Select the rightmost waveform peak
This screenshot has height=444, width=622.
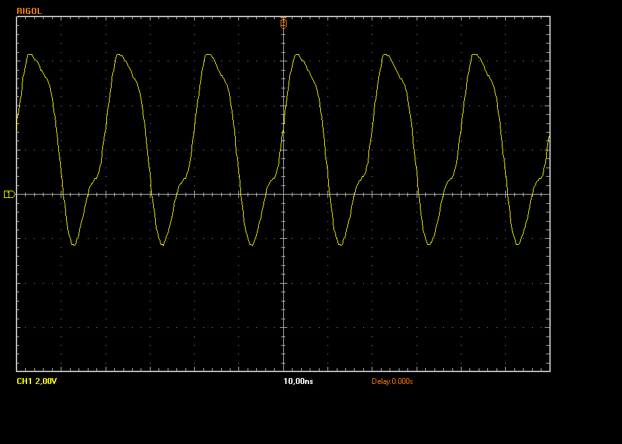(x=475, y=55)
